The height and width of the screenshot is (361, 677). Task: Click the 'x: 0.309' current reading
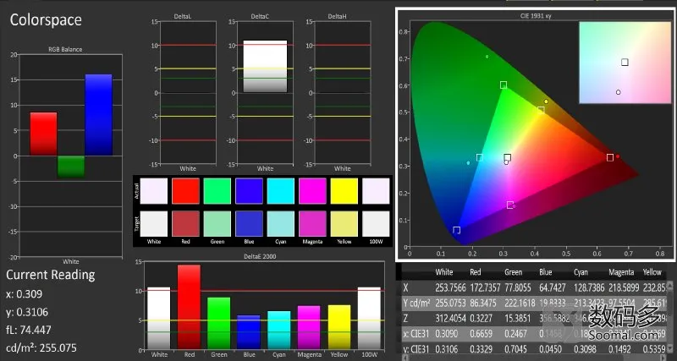25,294
